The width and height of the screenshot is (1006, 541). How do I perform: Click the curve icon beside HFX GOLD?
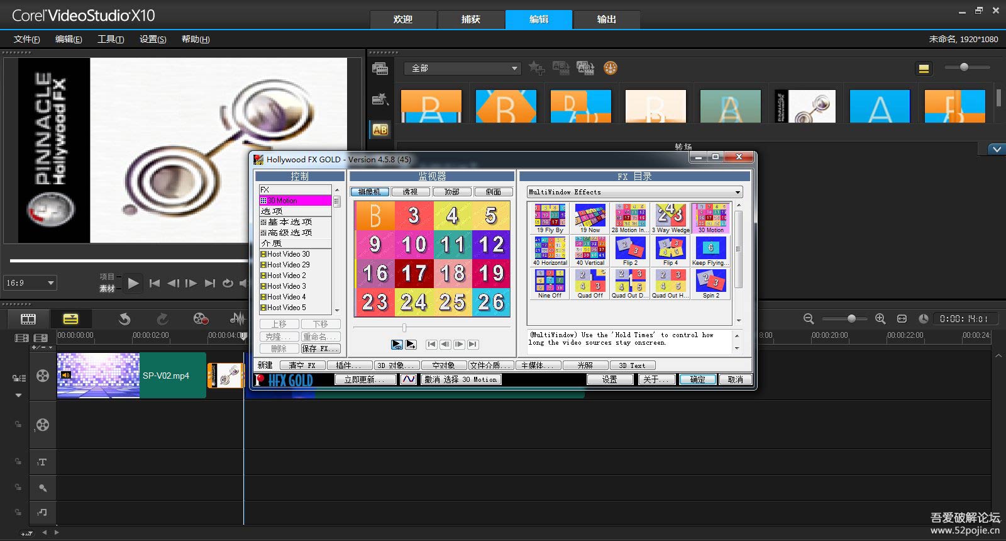409,379
